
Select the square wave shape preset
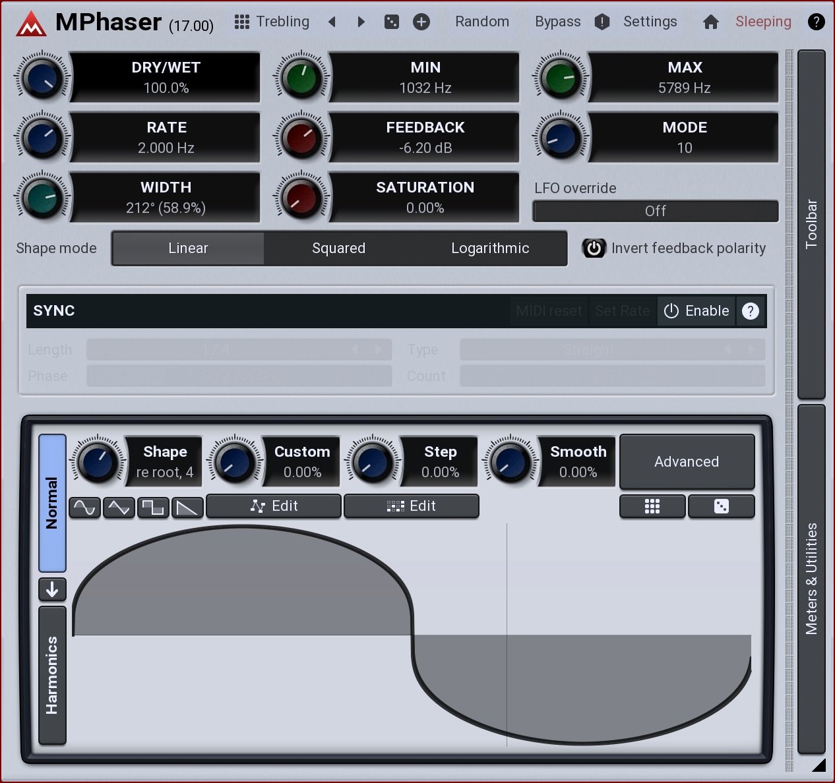[x=153, y=507]
